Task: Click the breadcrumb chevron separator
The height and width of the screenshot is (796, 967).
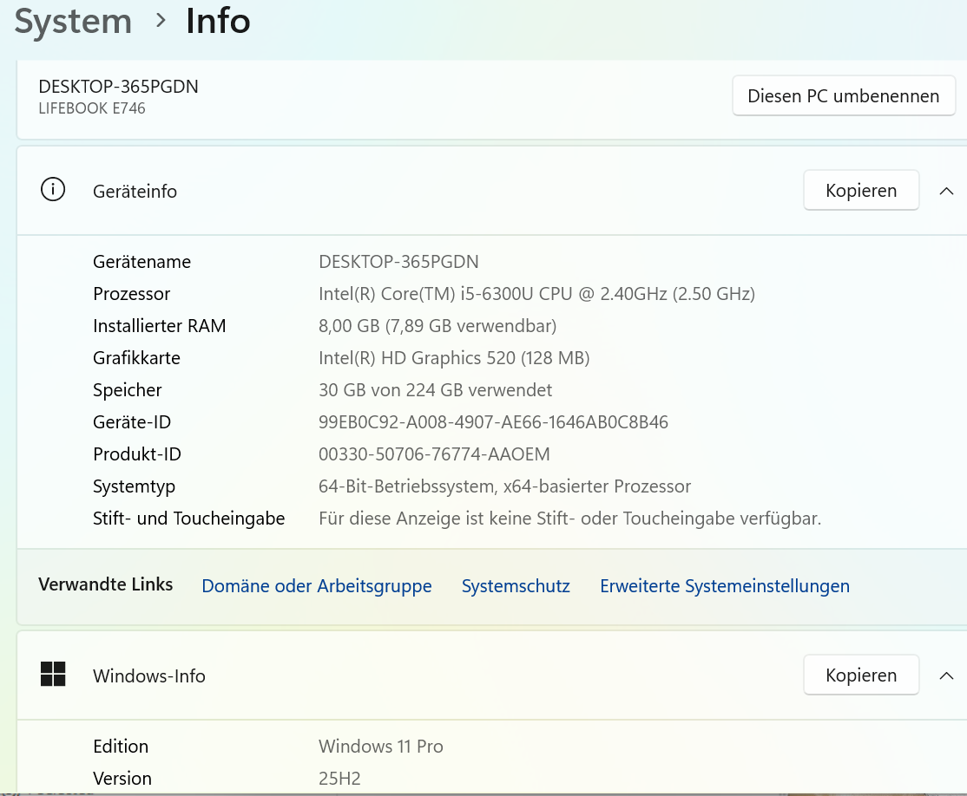Action: pos(161,21)
